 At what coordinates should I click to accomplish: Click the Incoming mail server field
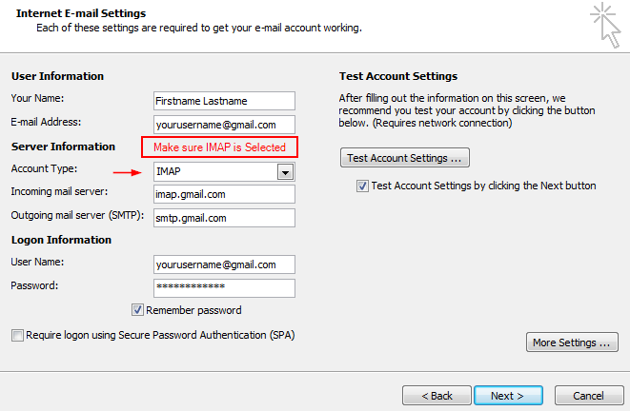pos(224,194)
